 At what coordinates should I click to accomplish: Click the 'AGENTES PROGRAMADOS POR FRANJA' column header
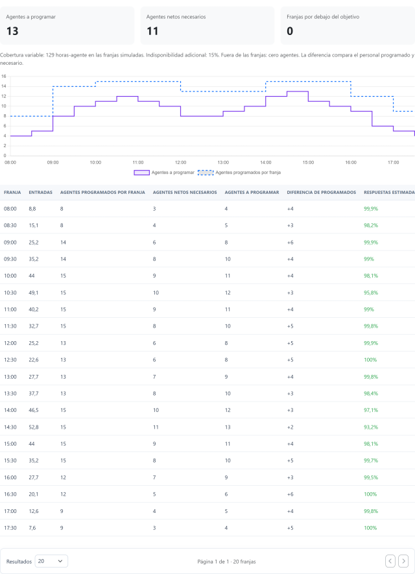[102, 192]
